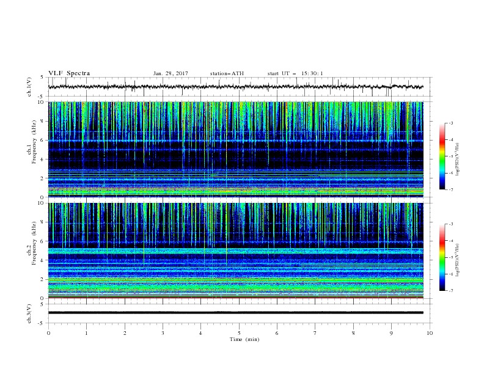This screenshot has height=374, width=484.
Task: Click the "station=ATH" header label
Action: [x=227, y=73]
